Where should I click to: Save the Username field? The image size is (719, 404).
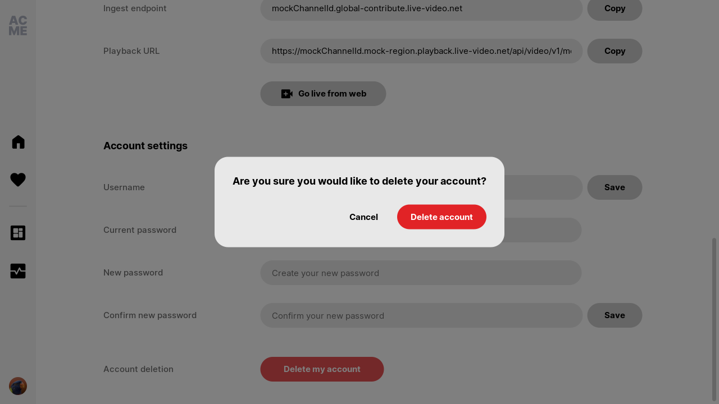[615, 187]
